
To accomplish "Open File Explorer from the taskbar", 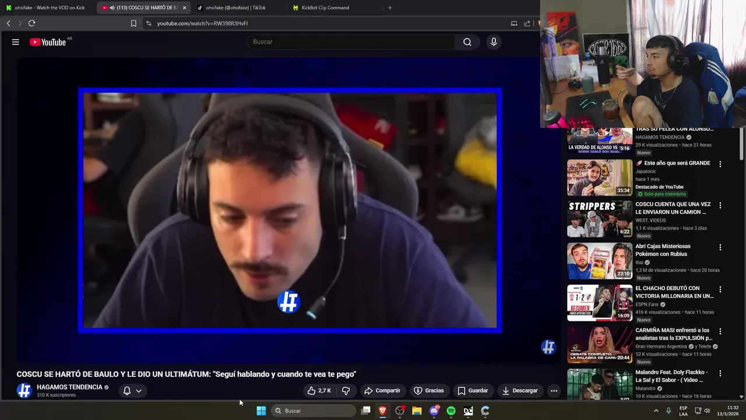I will pos(417,411).
